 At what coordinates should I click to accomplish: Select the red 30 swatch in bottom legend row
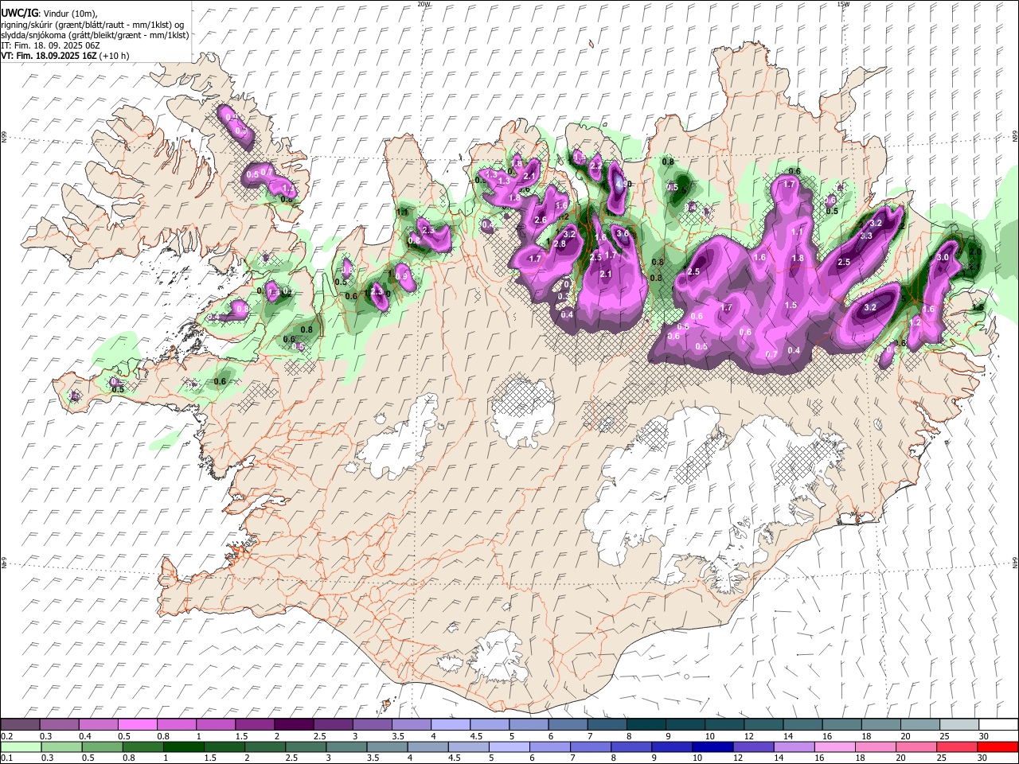click(998, 746)
